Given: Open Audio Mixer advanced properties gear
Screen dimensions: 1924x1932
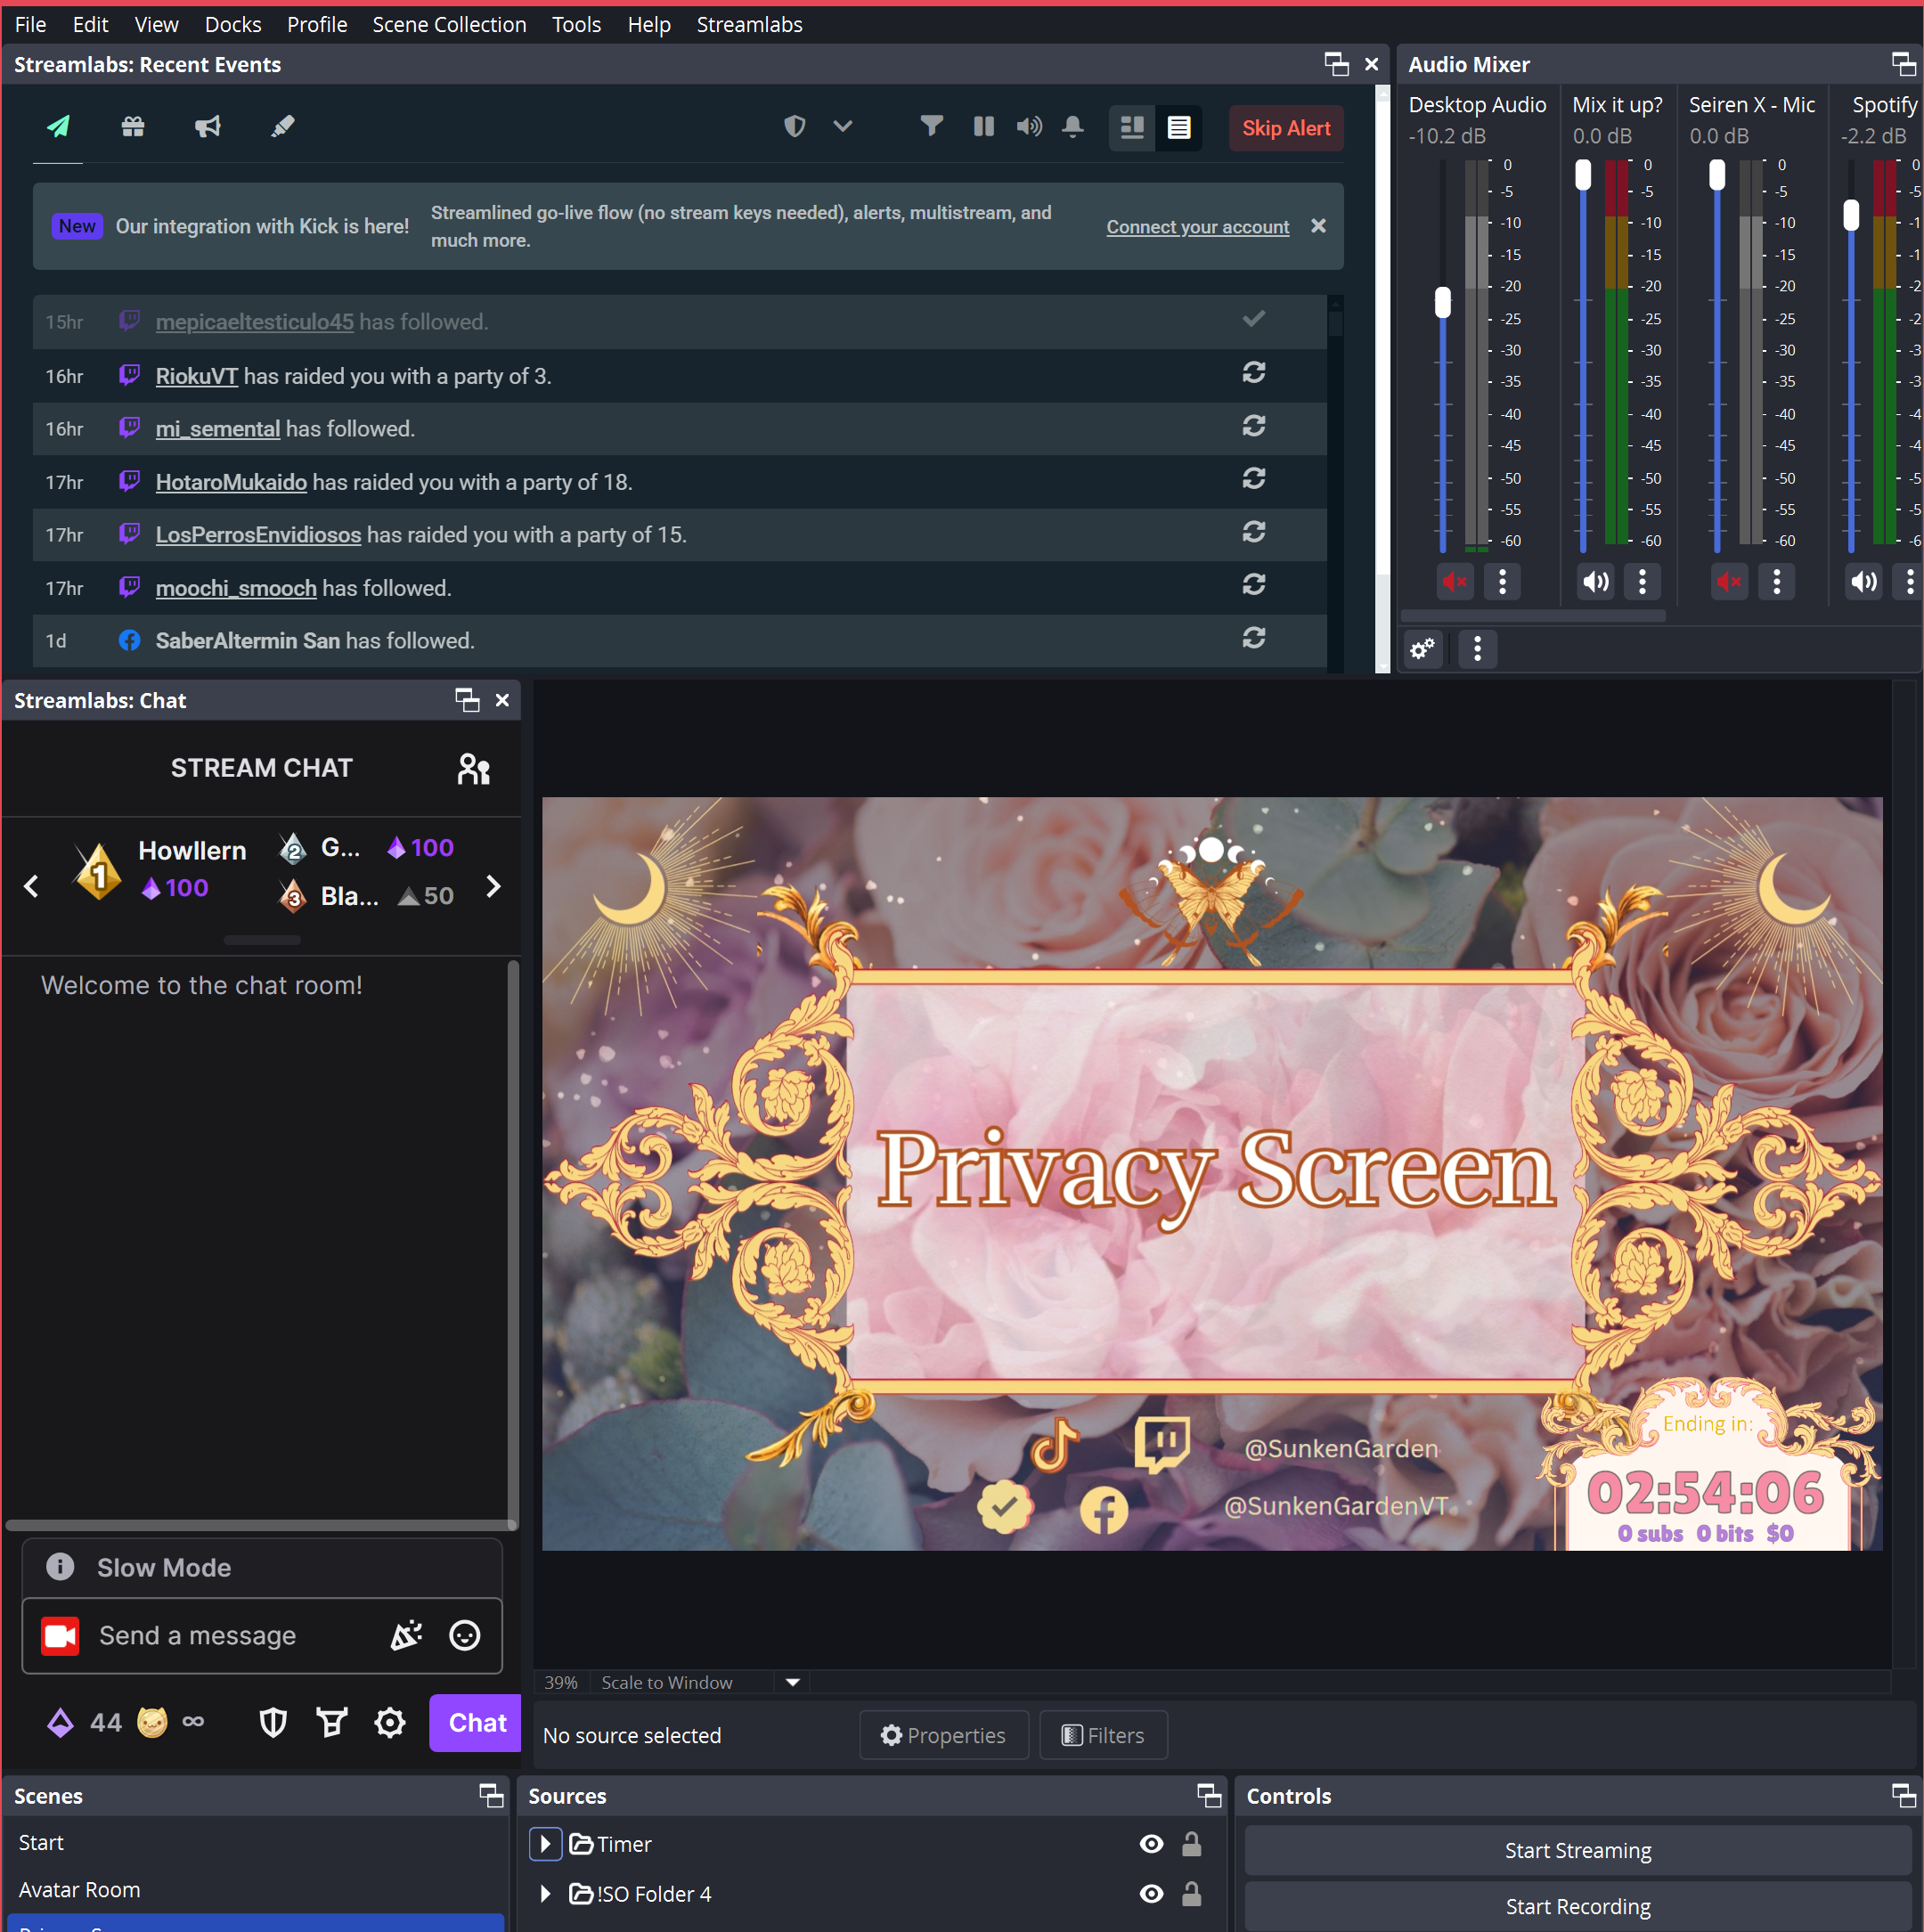Looking at the screenshot, I should click(1422, 649).
